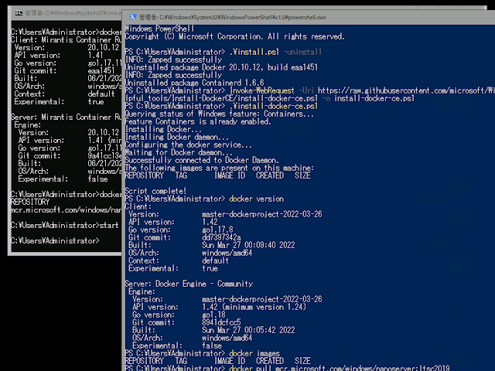Viewport: 495px width, 371px height.
Task: Click the 'docker pull mcr.microsoft.com' command line
Action: (340, 368)
